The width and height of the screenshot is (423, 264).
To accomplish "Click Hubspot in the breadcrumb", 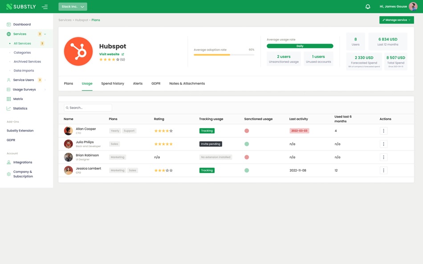I will click(81, 20).
